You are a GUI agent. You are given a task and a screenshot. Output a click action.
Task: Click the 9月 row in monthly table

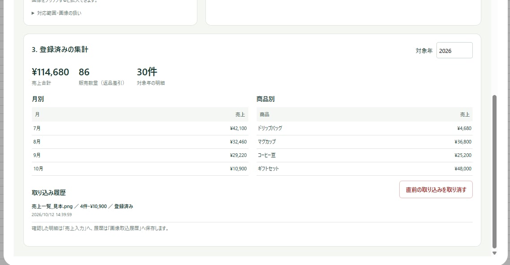click(x=140, y=156)
